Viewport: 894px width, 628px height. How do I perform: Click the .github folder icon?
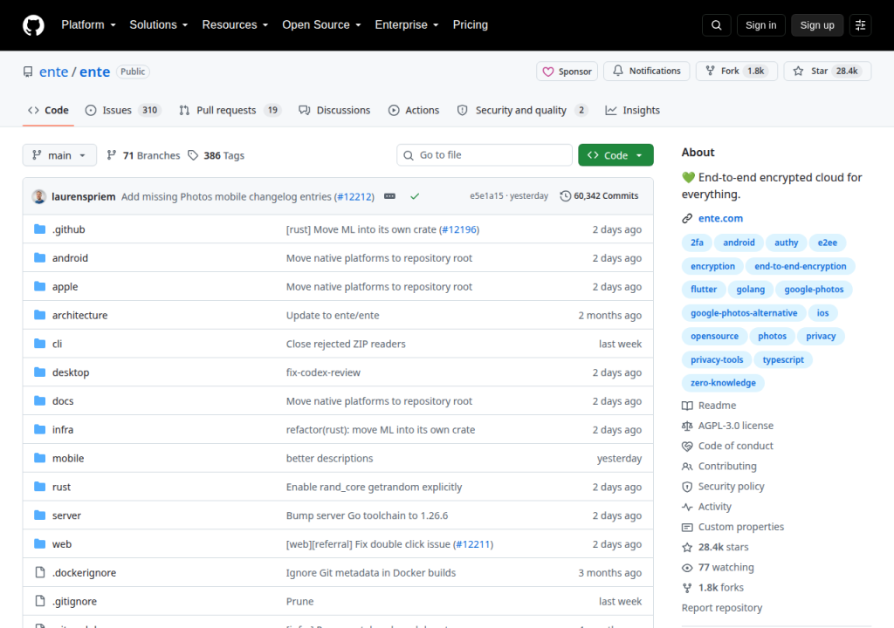point(39,229)
